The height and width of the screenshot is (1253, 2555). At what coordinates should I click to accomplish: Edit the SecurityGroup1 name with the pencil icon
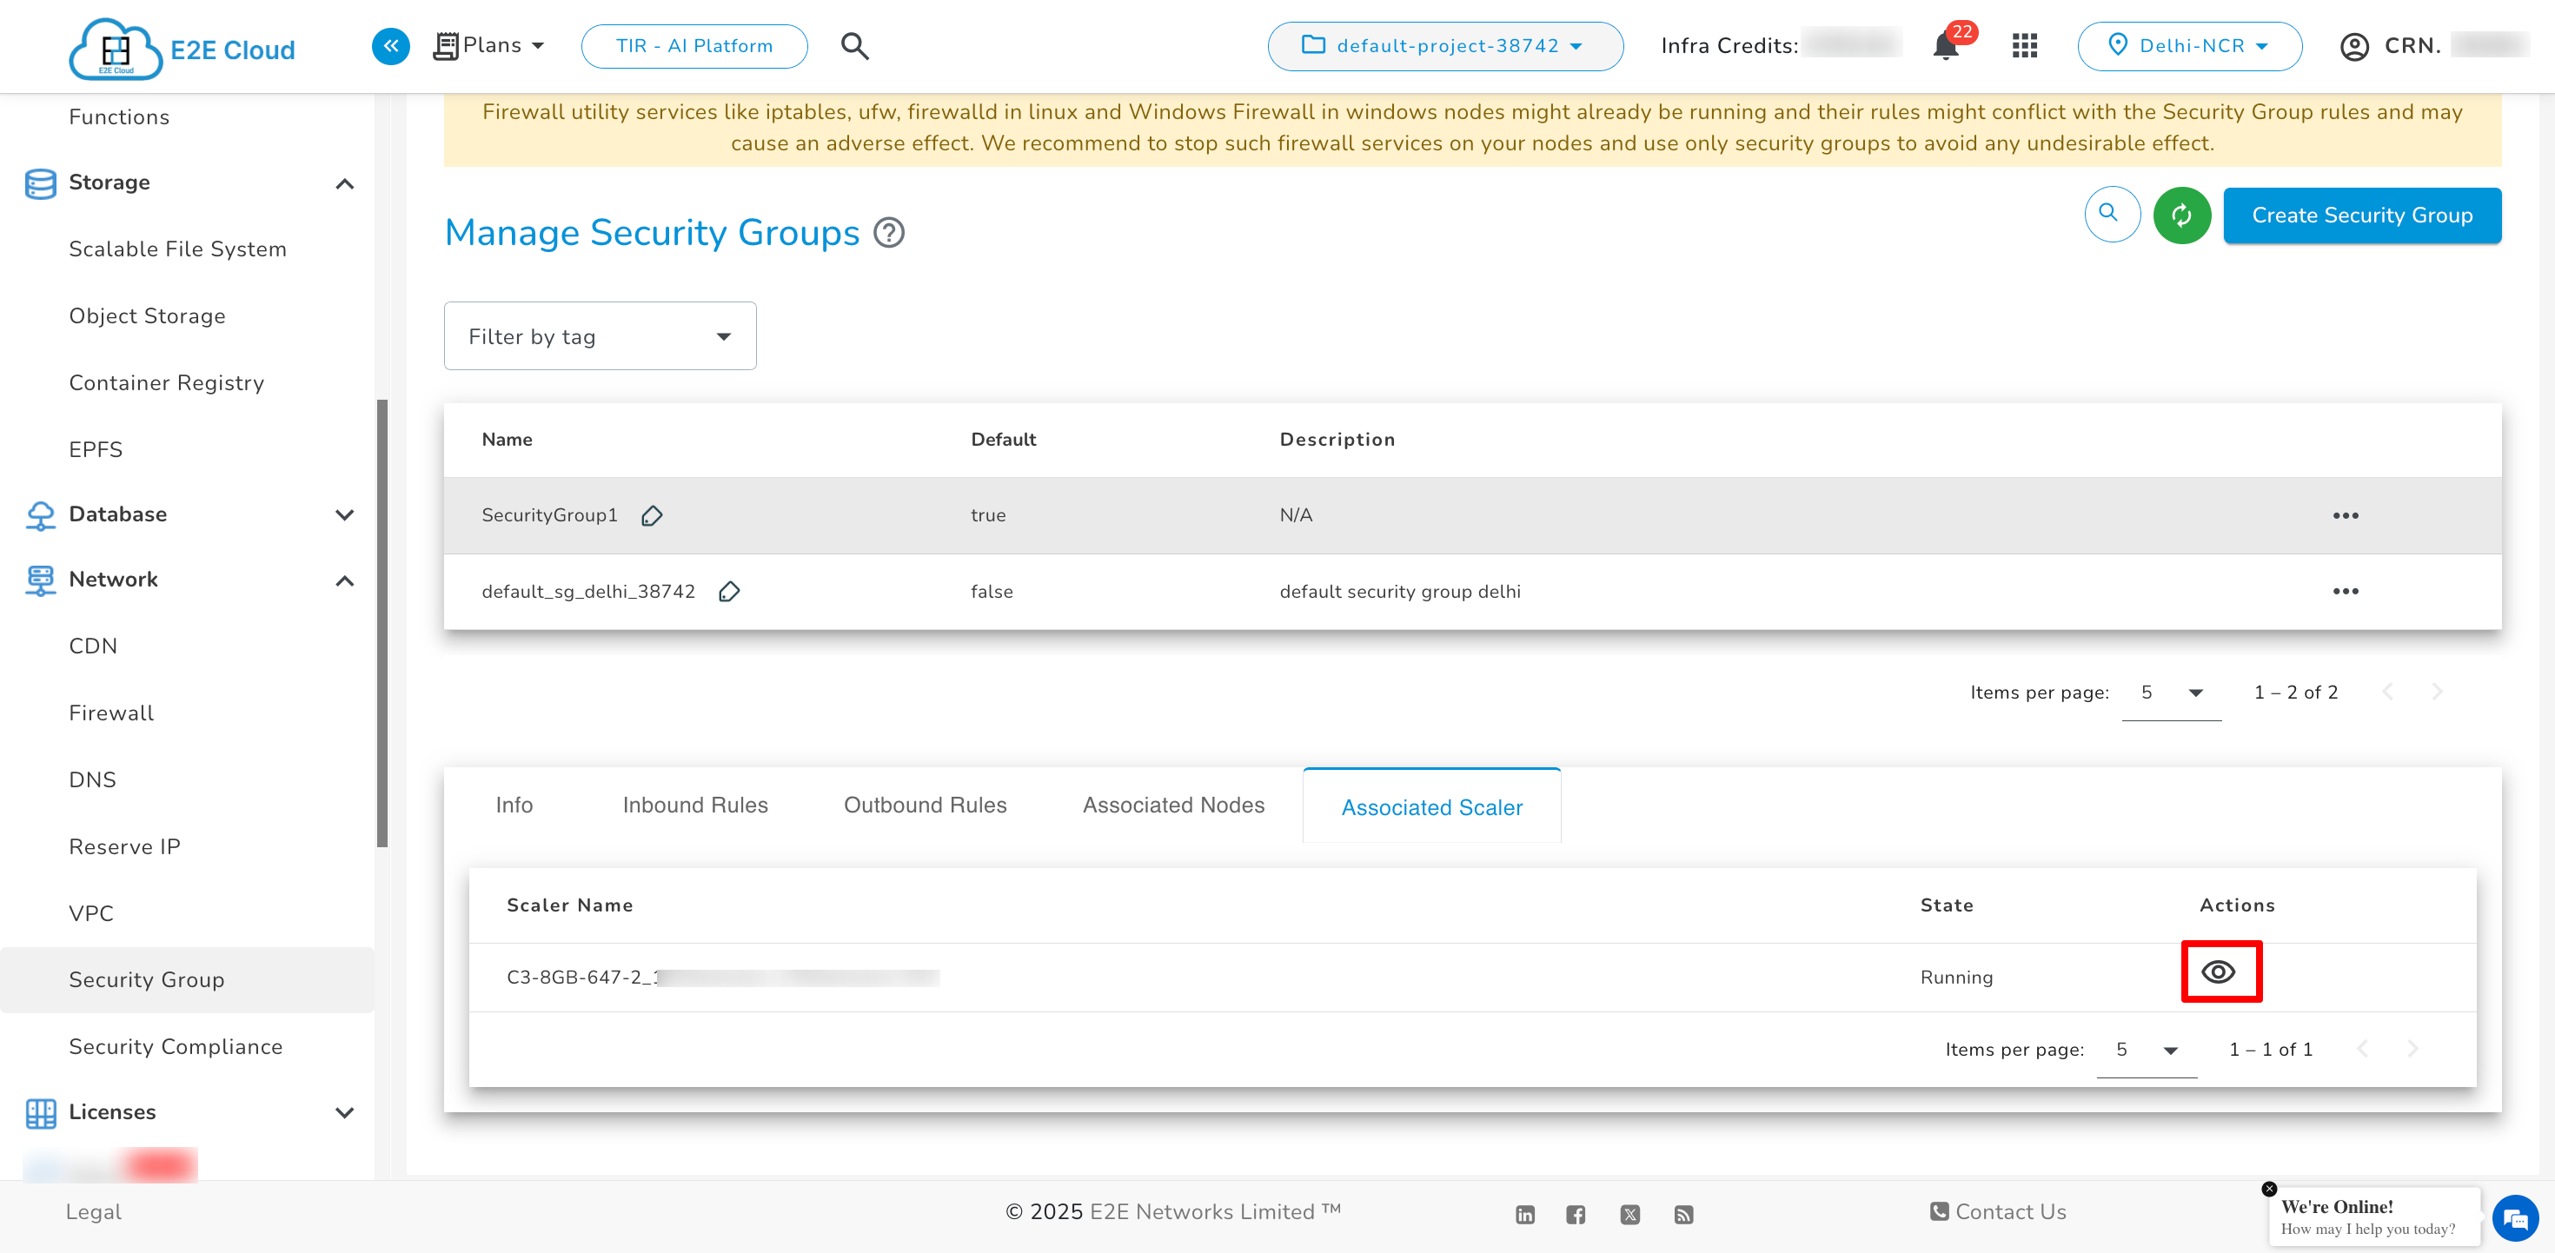[x=652, y=515]
